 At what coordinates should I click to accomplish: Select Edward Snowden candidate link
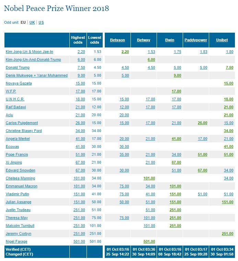coord(21,170)
